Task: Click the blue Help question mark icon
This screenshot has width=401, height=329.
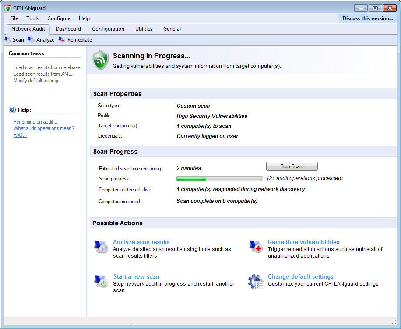Action: [x=12, y=110]
